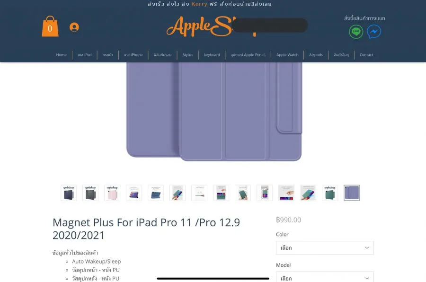The width and height of the screenshot is (426, 282).
Task: Select the purple case thumbnail
Action: [x=352, y=193]
